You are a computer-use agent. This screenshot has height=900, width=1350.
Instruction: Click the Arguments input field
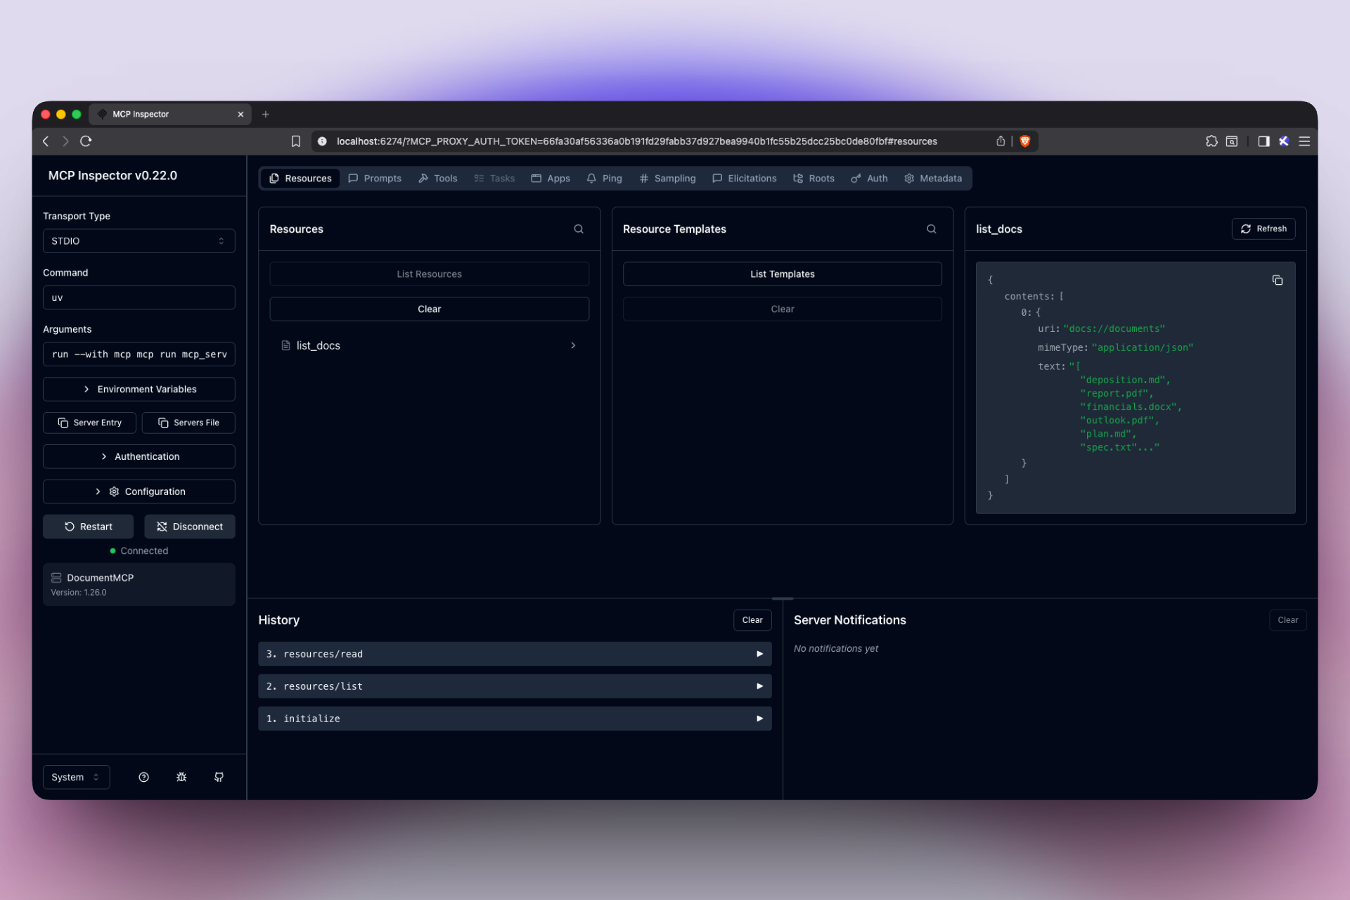coord(139,354)
